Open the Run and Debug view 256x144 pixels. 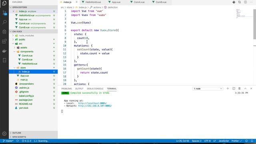click(x=4, y=32)
